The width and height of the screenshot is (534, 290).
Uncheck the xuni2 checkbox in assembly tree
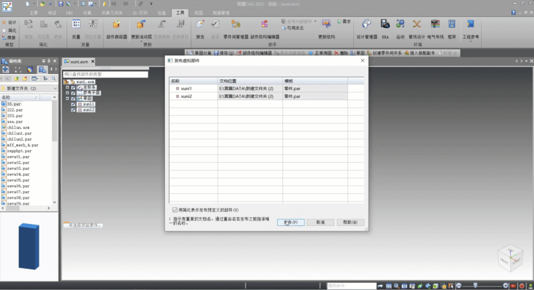tap(73, 109)
